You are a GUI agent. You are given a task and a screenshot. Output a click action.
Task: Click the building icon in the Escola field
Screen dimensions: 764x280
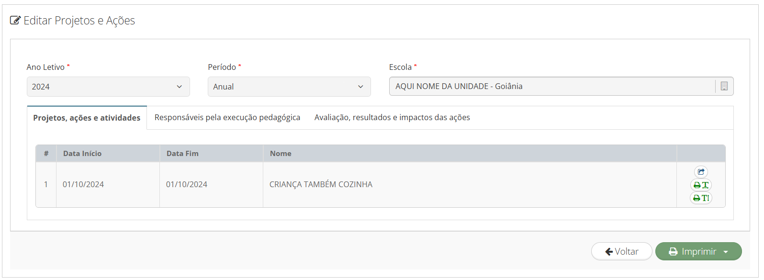click(x=724, y=86)
